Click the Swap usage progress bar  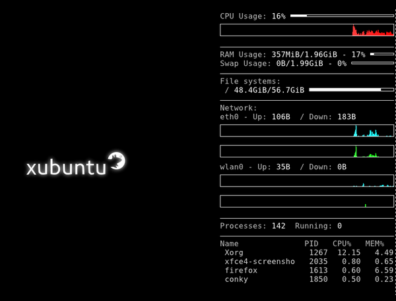(x=372, y=63)
